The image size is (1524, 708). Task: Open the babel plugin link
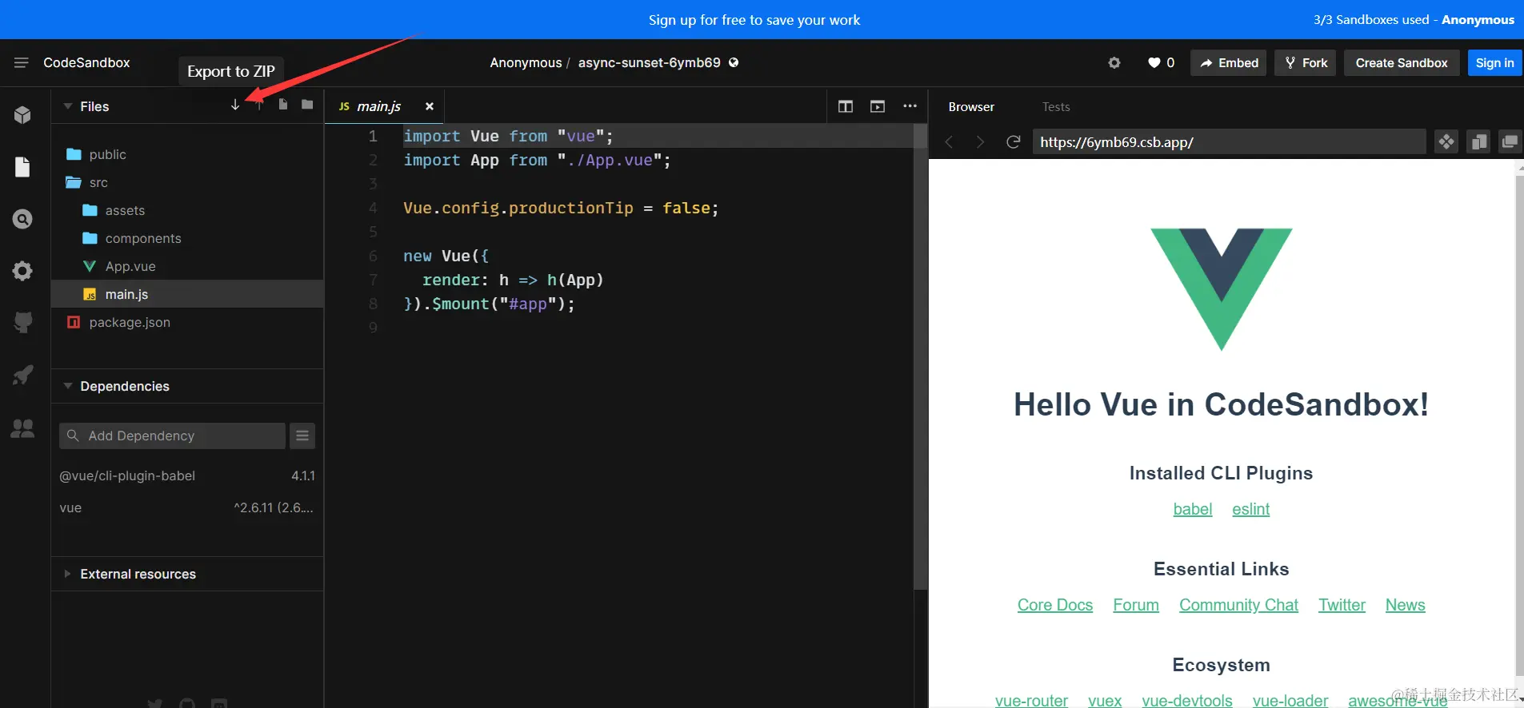(x=1192, y=509)
